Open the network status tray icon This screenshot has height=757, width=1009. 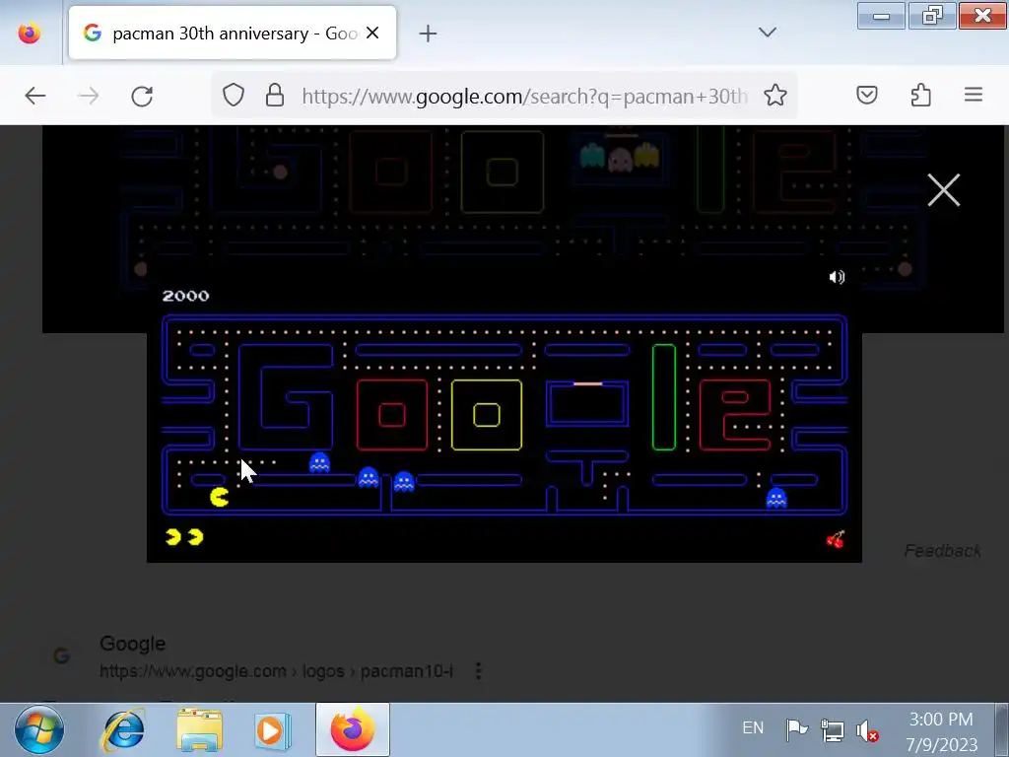[832, 730]
